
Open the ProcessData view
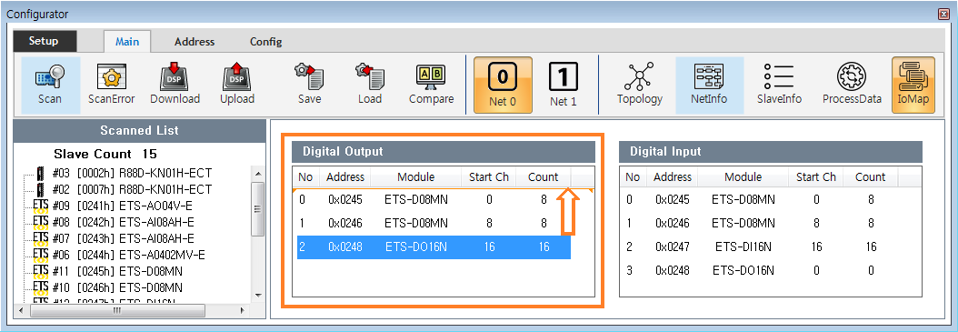(852, 85)
